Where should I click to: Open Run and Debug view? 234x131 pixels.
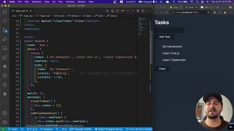point(5,39)
